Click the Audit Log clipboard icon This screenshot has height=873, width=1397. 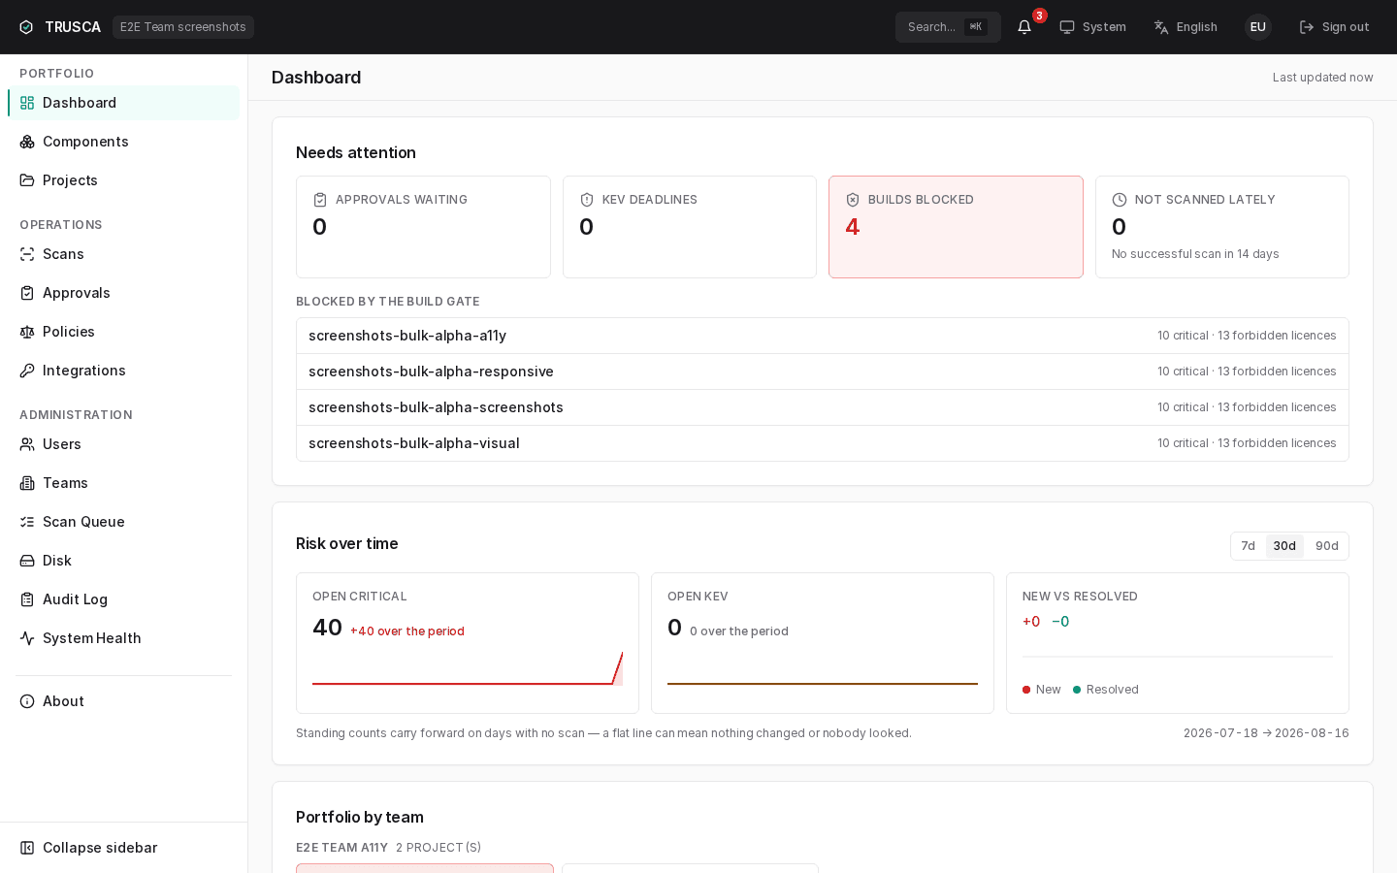(x=27, y=599)
